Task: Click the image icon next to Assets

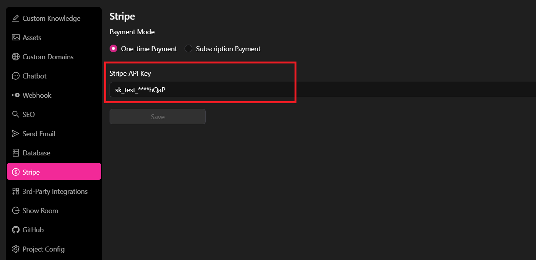Action: click(x=16, y=38)
